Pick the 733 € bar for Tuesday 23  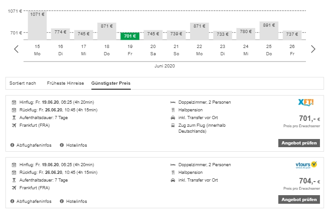click(223, 35)
